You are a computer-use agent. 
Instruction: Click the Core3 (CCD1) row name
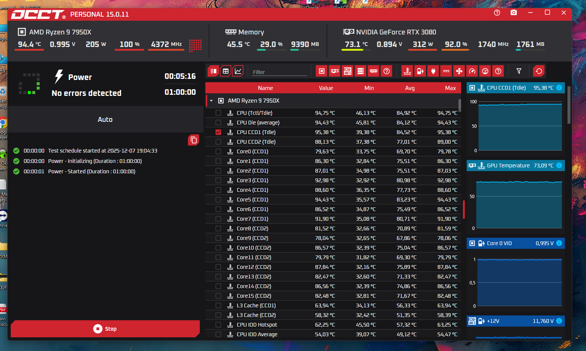[252, 180]
